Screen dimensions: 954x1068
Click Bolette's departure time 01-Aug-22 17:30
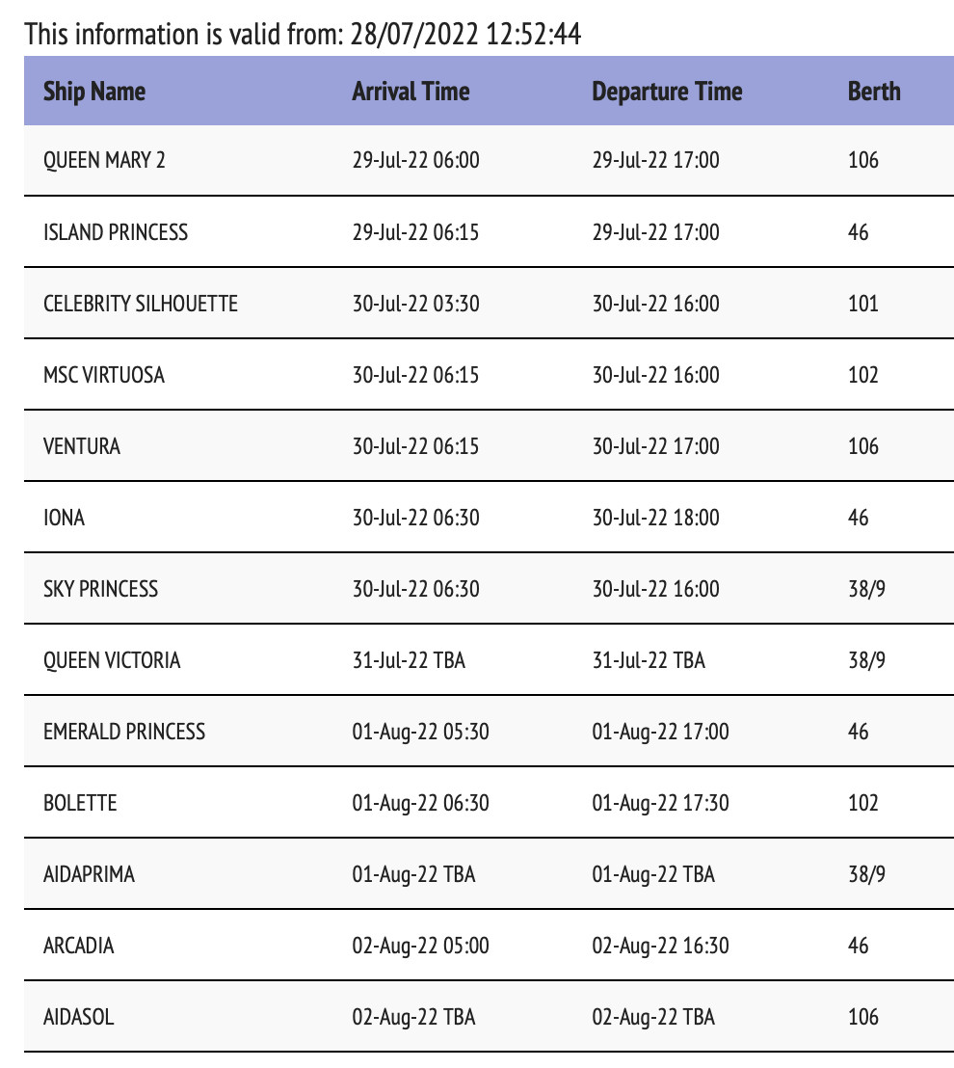(660, 803)
